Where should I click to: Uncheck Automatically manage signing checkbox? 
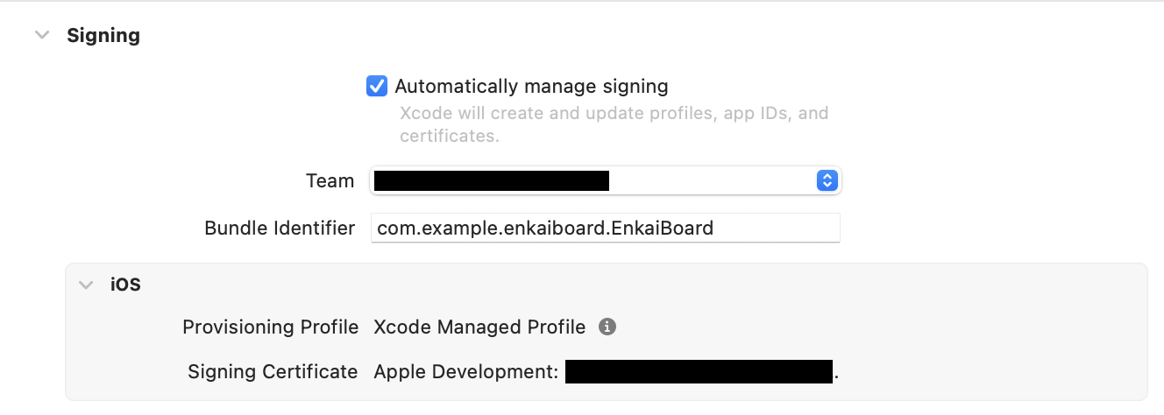(377, 87)
